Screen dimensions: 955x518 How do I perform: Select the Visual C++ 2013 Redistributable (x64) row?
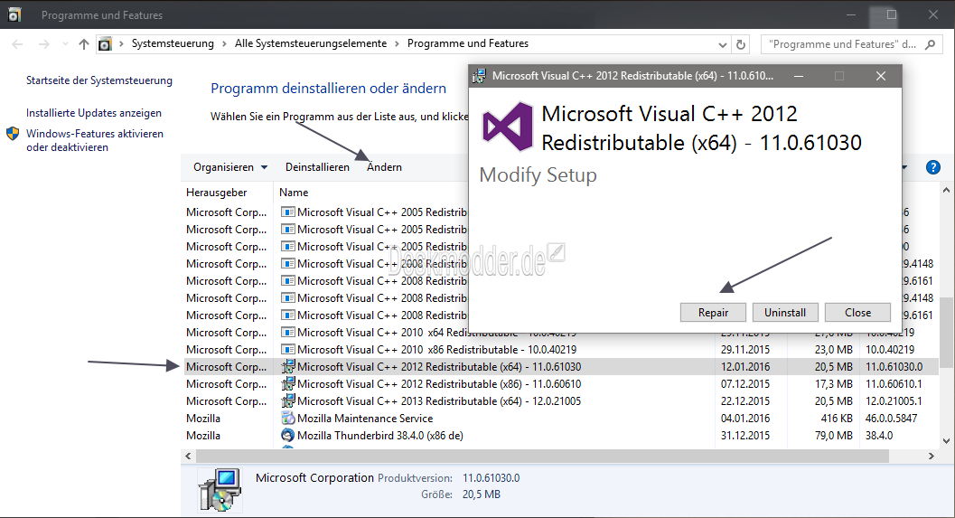point(560,401)
